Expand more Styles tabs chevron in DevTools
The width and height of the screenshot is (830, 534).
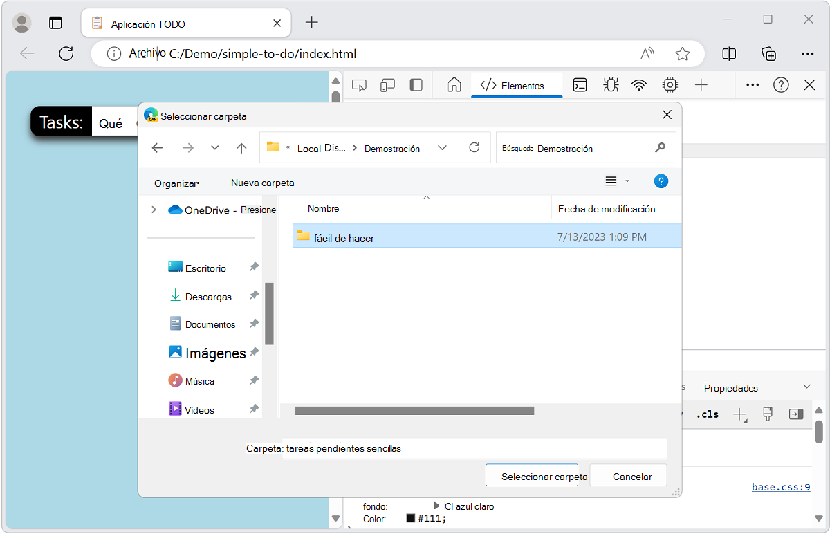point(806,387)
